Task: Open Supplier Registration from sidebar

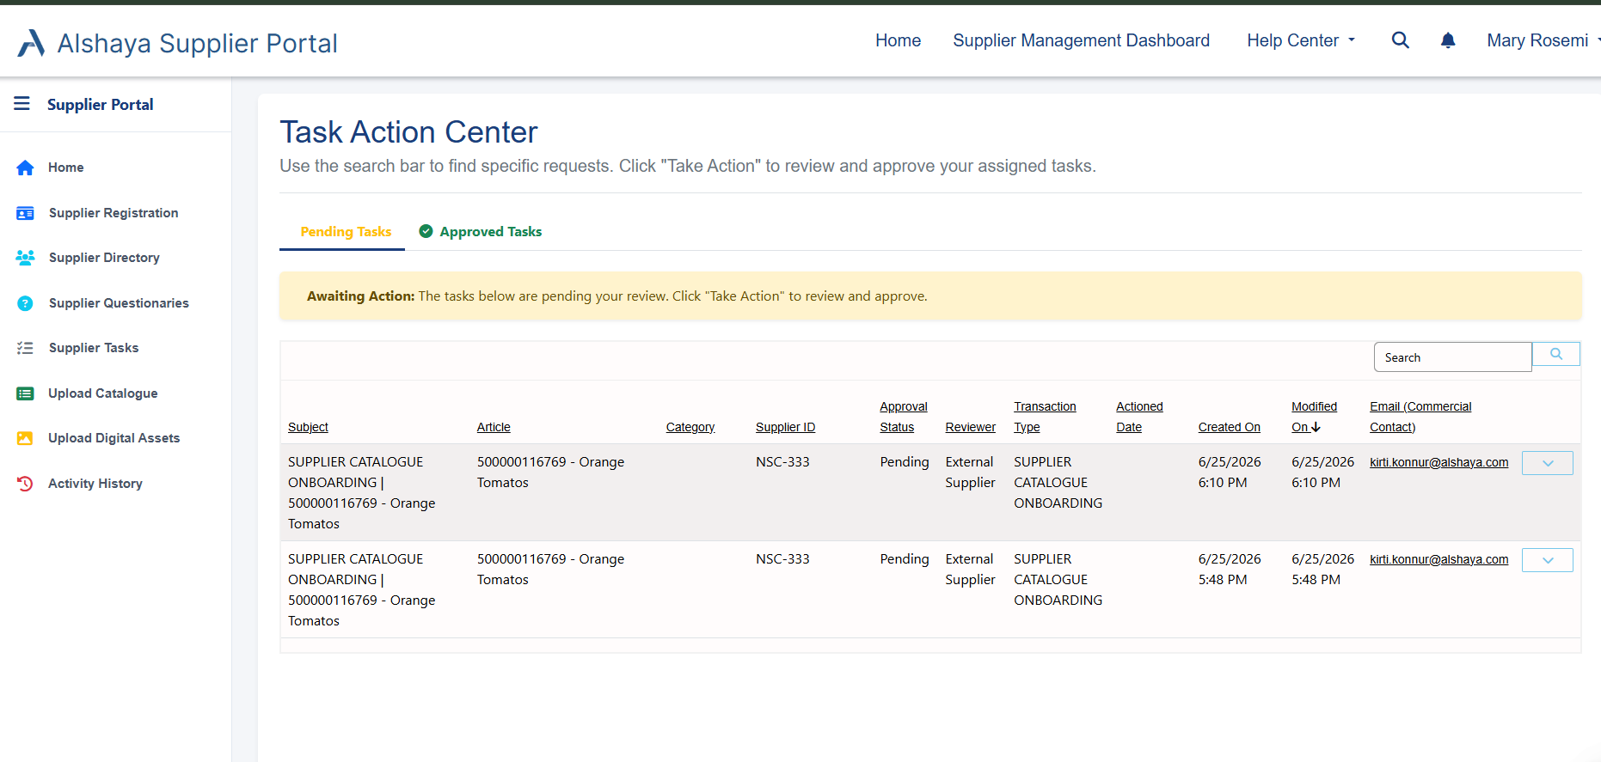Action: tap(113, 213)
